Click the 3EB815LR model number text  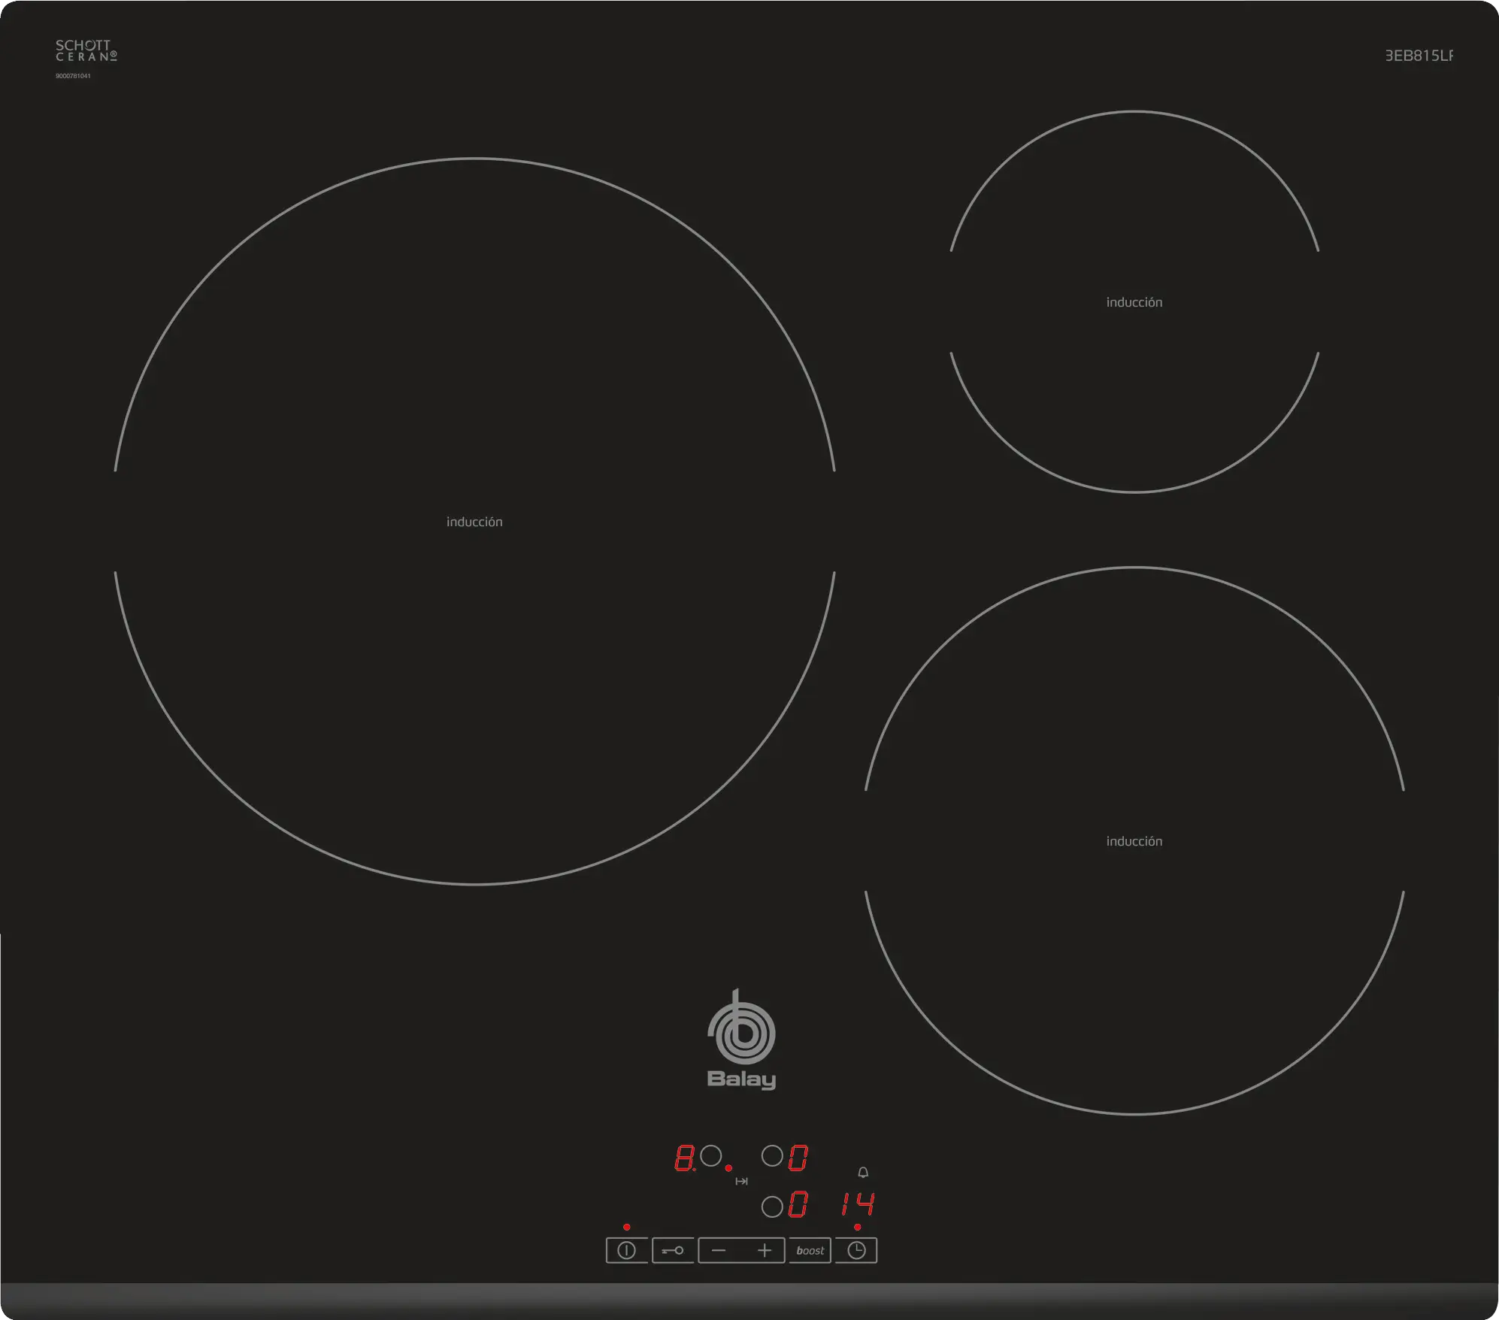[x=1419, y=56]
